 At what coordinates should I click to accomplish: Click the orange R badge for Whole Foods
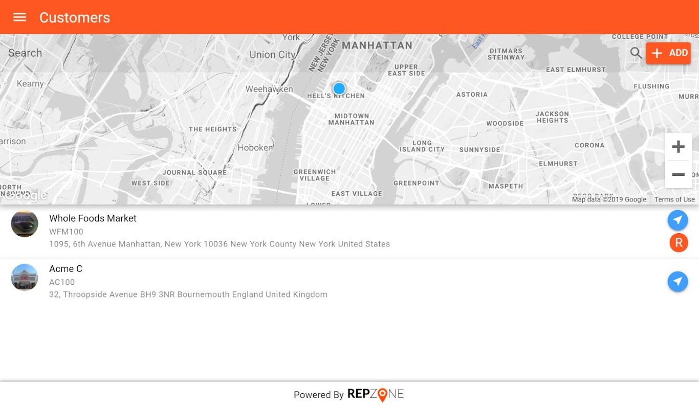click(679, 242)
